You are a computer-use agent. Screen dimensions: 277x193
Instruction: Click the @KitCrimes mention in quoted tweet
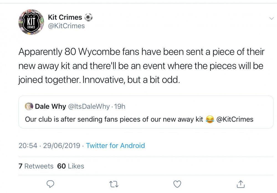coord(234,119)
